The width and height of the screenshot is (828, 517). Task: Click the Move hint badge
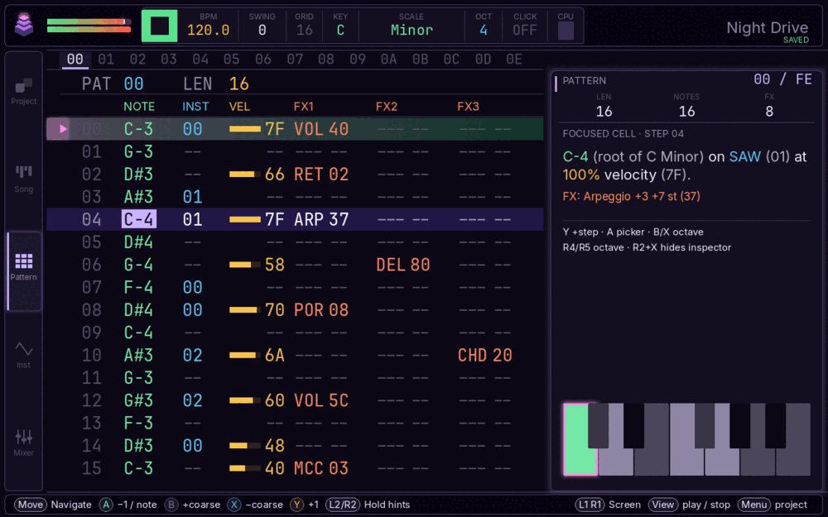click(x=30, y=505)
